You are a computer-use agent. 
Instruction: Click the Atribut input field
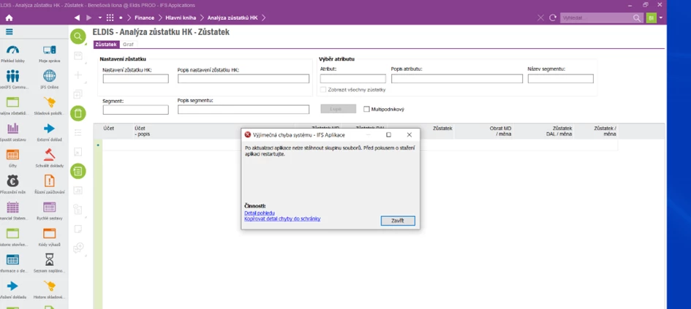[x=353, y=79]
